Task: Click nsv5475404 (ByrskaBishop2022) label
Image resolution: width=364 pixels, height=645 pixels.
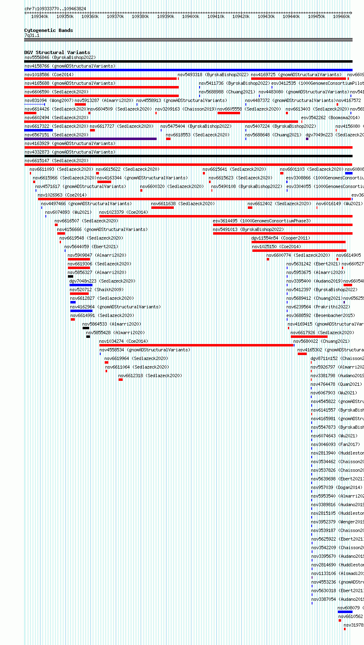Action: pyautogui.click(x=196, y=126)
